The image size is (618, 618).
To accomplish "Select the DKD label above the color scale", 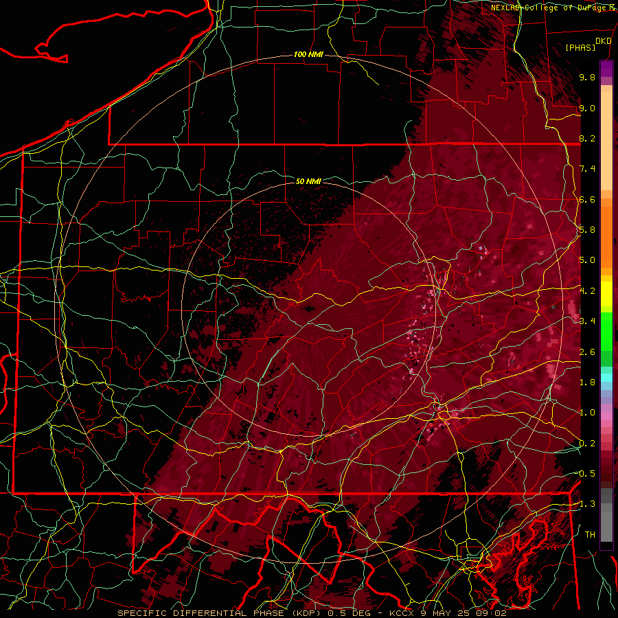I will click(x=603, y=41).
